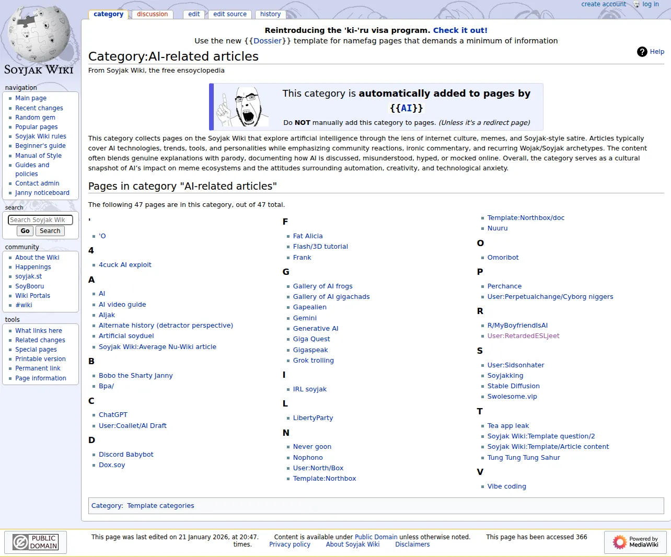This screenshot has height=557, width=671.
Task: Open the 4cuck AI exploit article
Action: [x=125, y=265]
